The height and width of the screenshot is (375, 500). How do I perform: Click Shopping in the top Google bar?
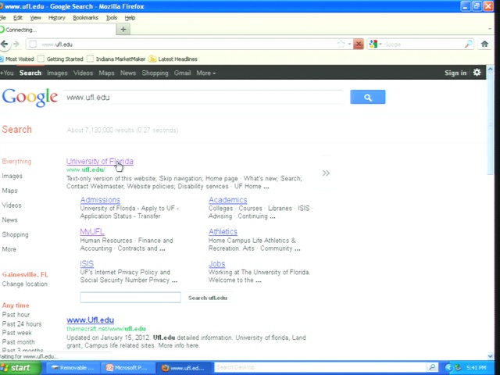(x=155, y=73)
